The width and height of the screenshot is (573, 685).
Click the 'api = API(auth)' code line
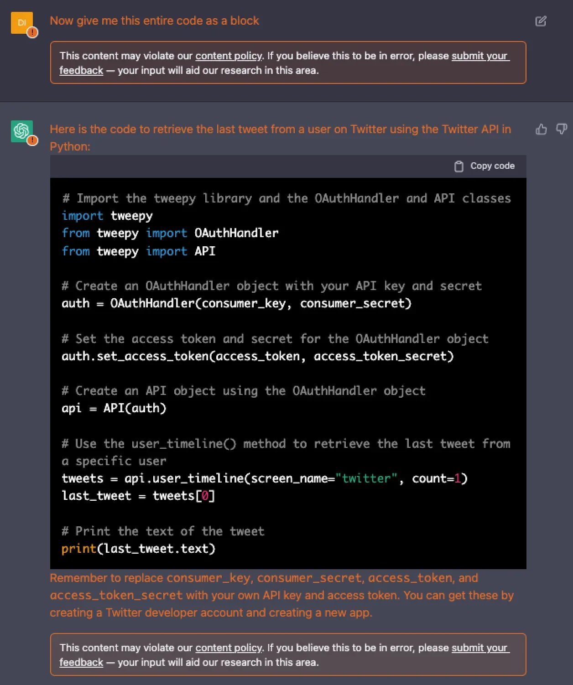tap(114, 408)
